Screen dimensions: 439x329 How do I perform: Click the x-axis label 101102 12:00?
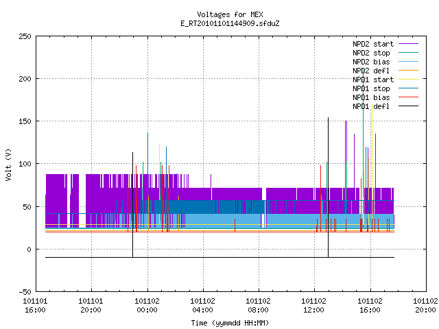pyautogui.click(x=313, y=306)
